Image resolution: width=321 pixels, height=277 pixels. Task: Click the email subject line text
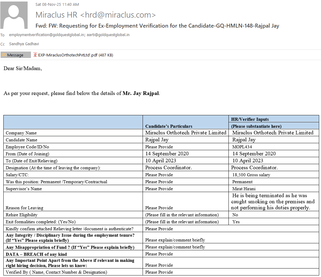point(157,26)
